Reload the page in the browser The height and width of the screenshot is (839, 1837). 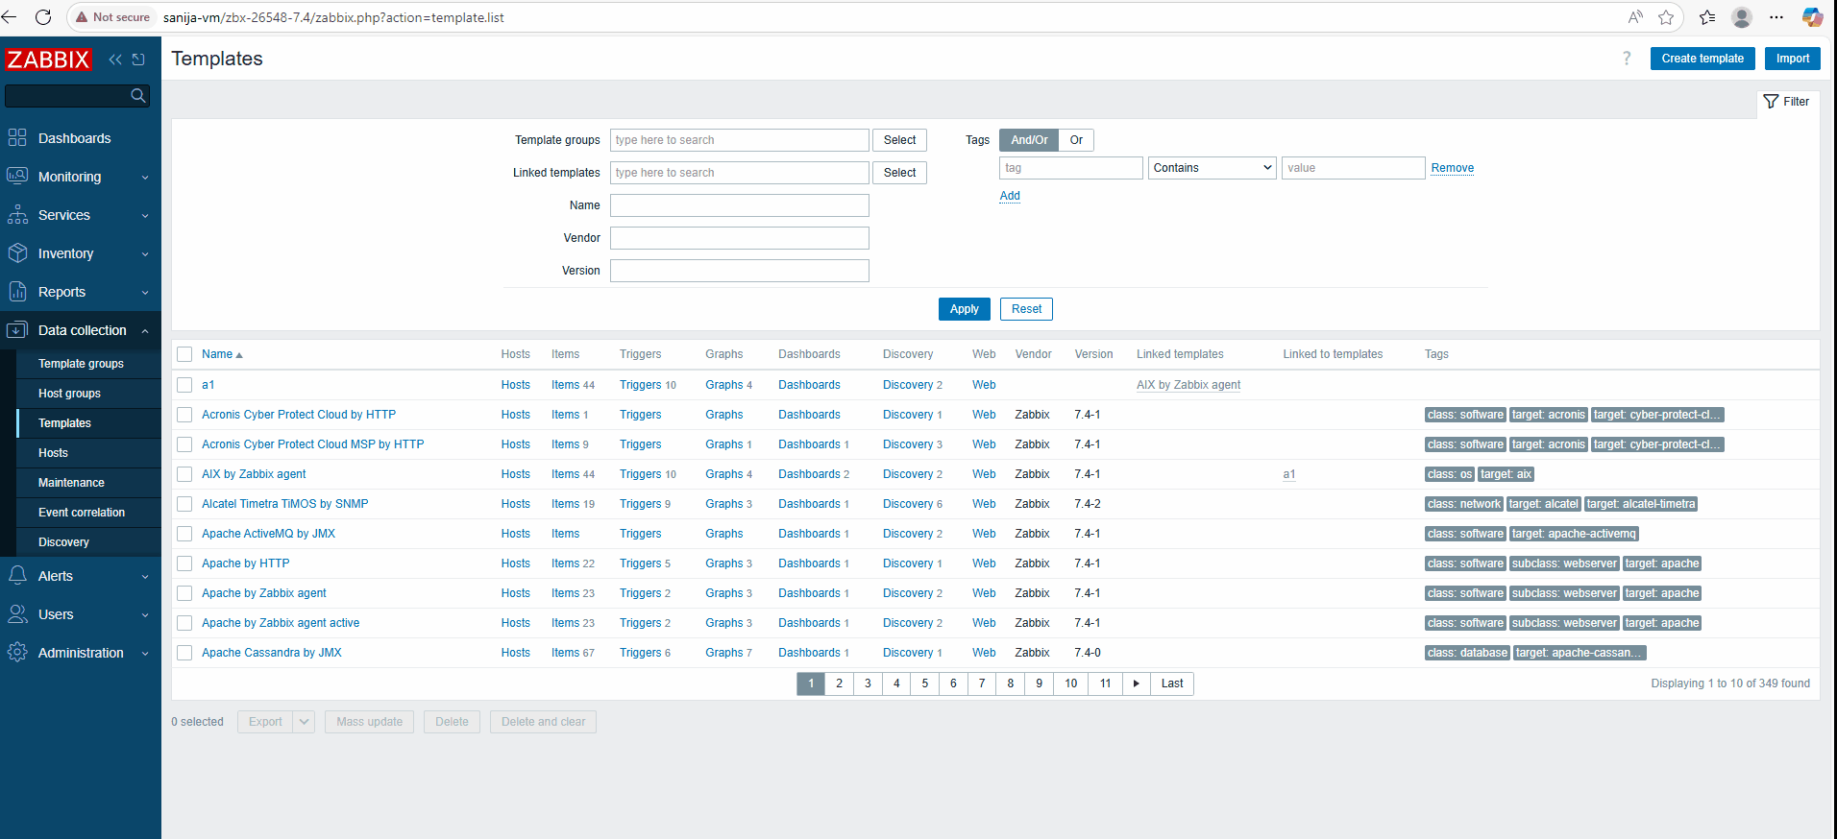(43, 17)
